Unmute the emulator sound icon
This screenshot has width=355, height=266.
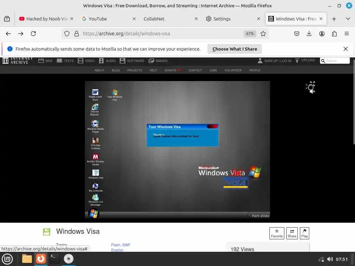[x=312, y=91]
